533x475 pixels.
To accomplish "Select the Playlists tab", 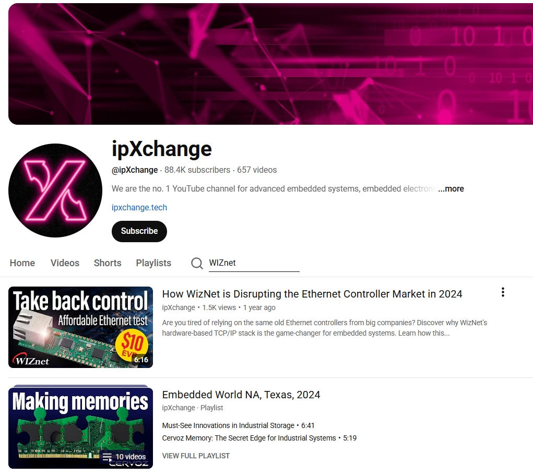I will (153, 263).
